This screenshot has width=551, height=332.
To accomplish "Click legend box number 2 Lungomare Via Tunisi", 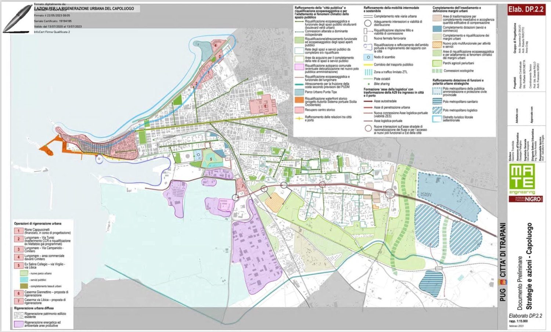I will click(19, 239).
